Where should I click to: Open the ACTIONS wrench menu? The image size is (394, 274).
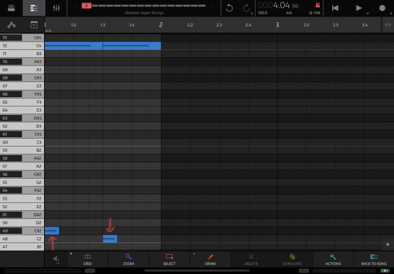333,260
